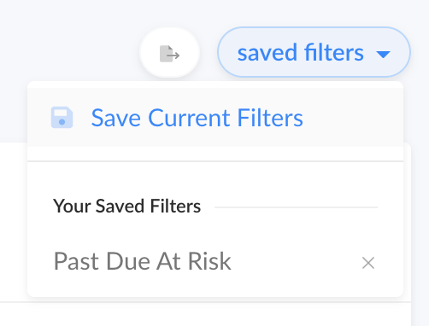
Task: Open the saved filters dropdown
Action: click(314, 52)
